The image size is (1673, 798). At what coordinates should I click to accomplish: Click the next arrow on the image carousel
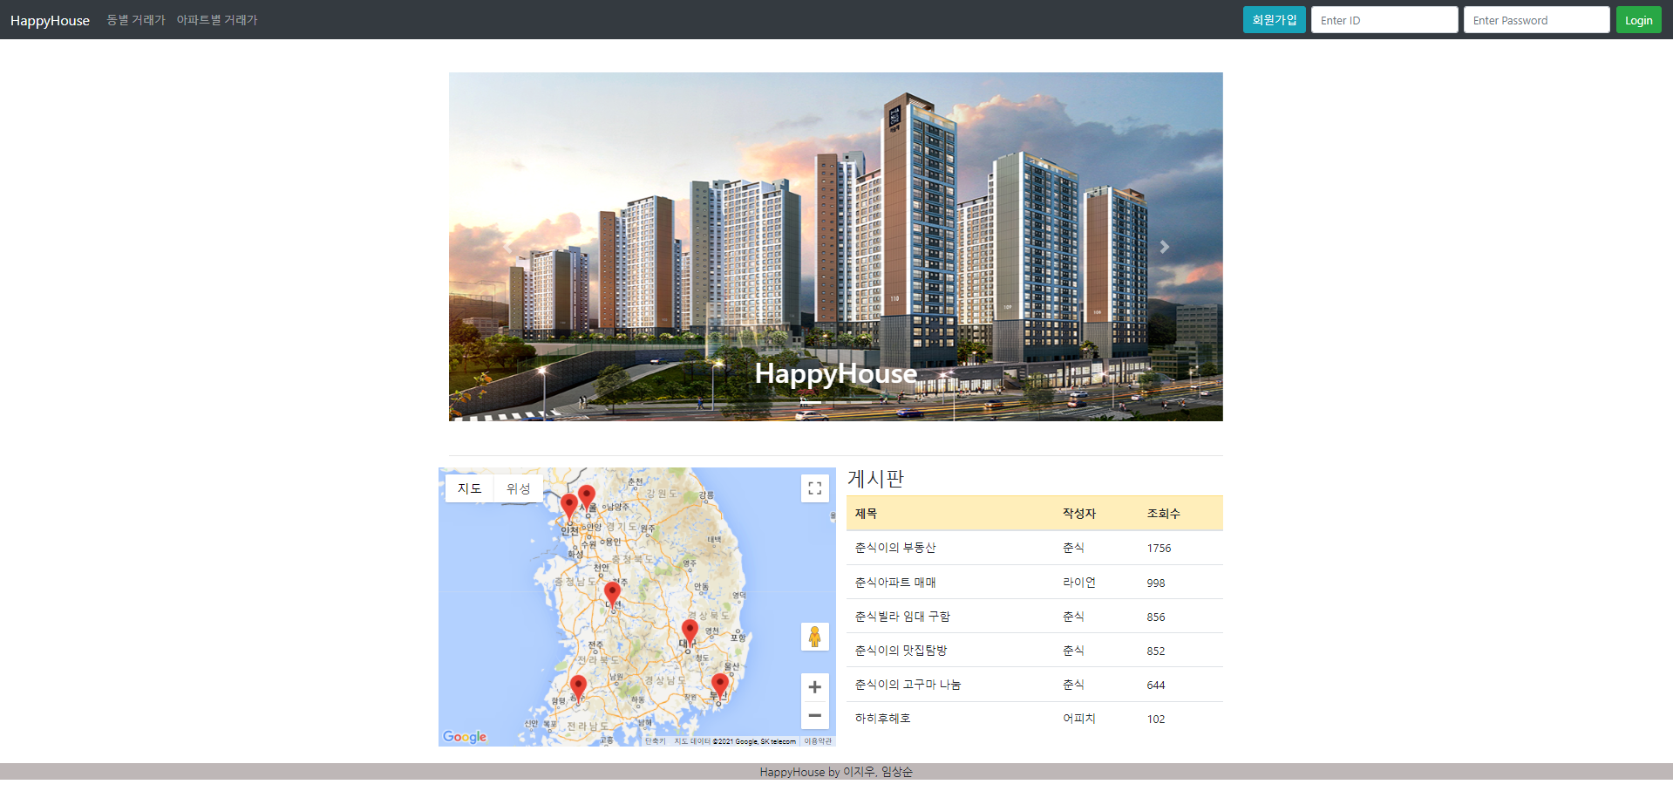coord(1166,247)
